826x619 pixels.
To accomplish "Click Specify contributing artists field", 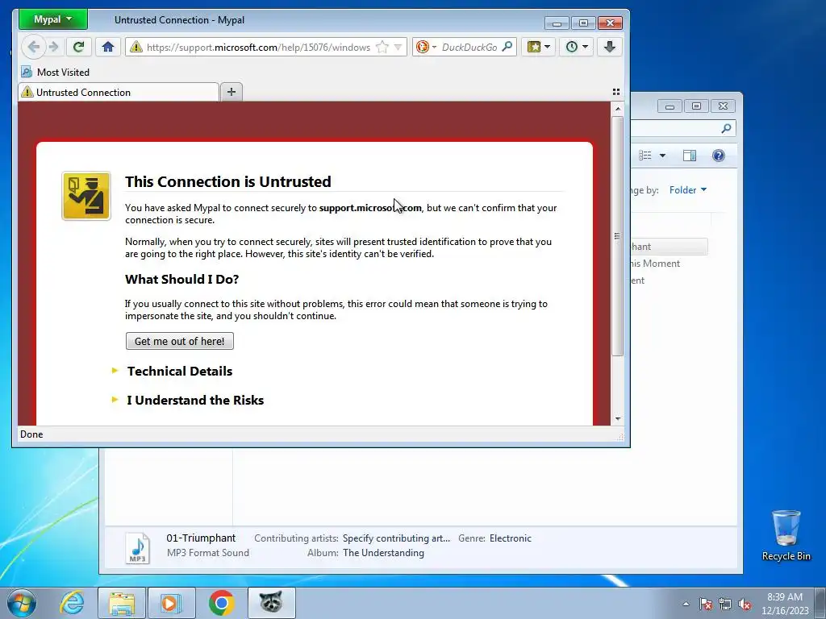I will [x=396, y=538].
